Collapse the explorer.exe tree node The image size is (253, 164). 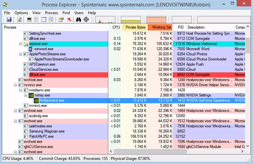[x=21, y=44]
